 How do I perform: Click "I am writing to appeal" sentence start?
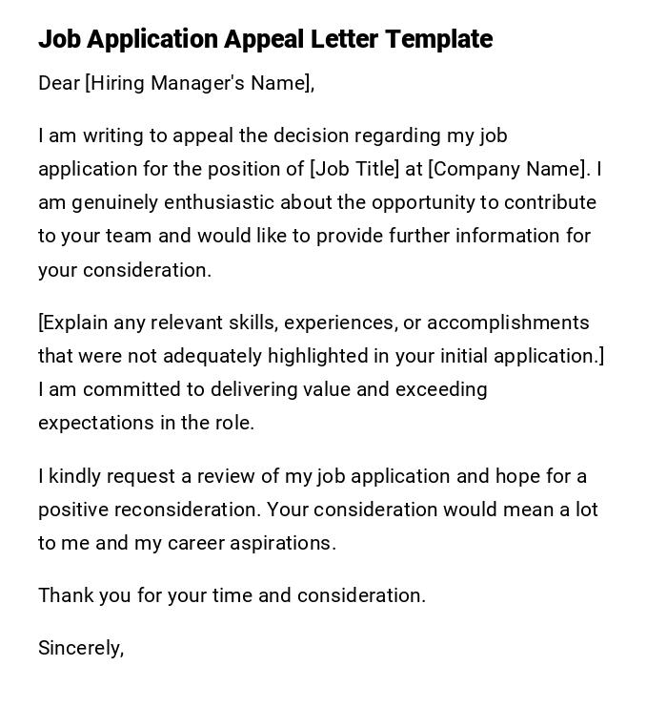(x=131, y=135)
